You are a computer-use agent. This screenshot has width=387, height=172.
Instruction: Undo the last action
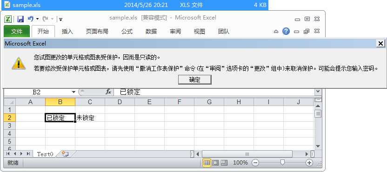click(31, 19)
